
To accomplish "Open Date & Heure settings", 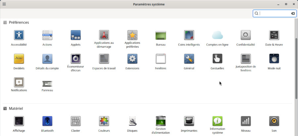I will (274, 35).
